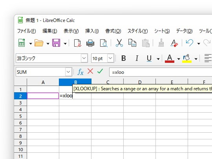The height and width of the screenshot is (159, 212).
Task: Expand the background color dropdown arrow
Action: point(196,59)
